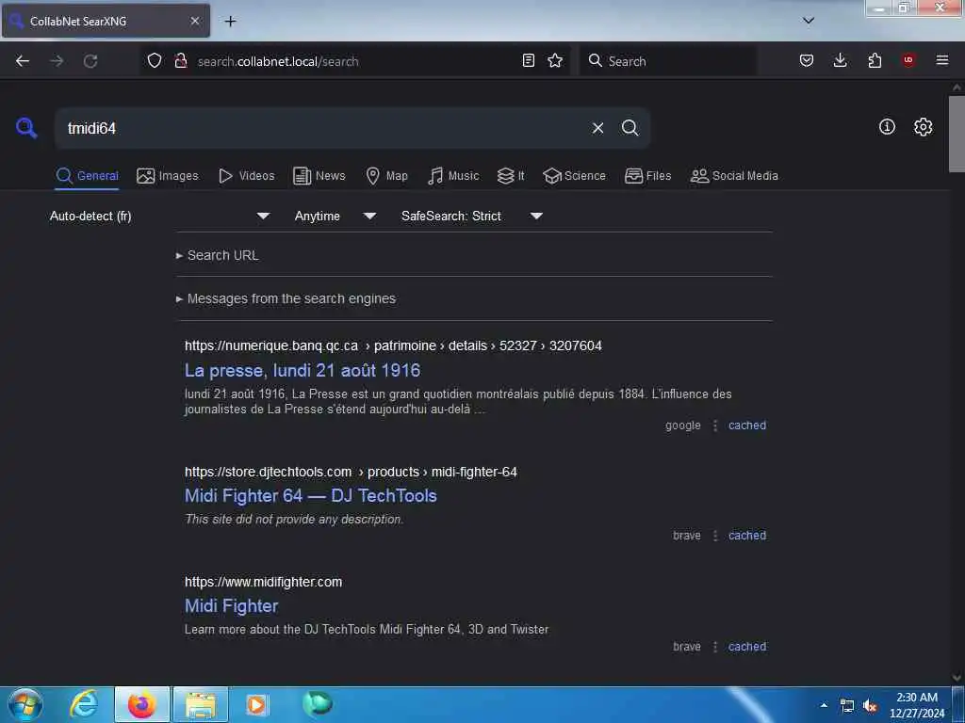
Task: Open Midi Fighter 64 — DJ TechTools result
Action: click(x=311, y=495)
